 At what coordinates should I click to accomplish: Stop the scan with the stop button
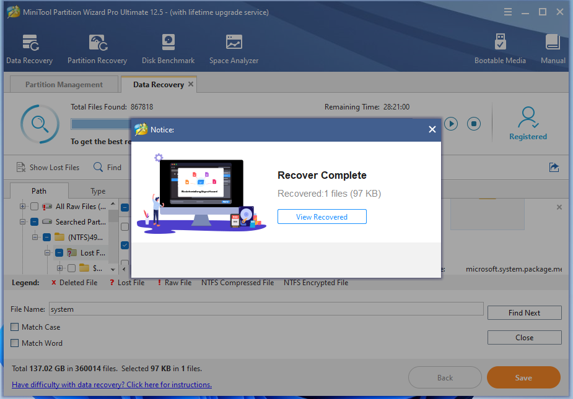pyautogui.click(x=474, y=124)
